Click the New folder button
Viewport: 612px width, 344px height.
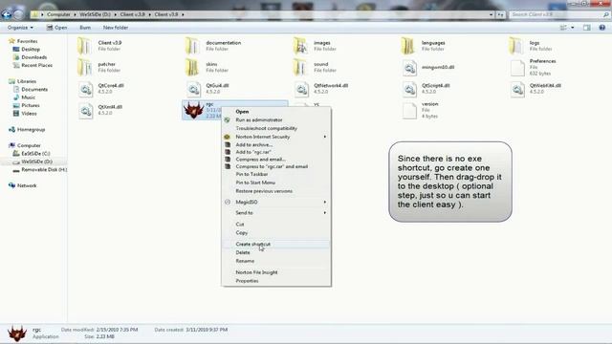pos(116,28)
